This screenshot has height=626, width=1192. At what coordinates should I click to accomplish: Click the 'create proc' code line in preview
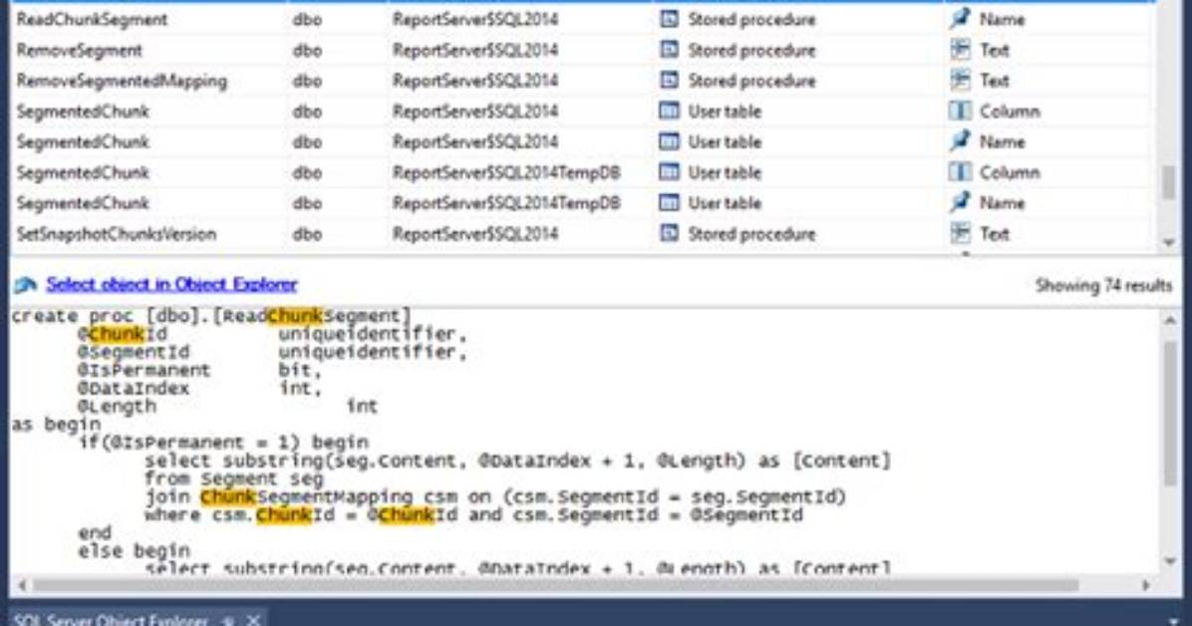[x=211, y=316]
